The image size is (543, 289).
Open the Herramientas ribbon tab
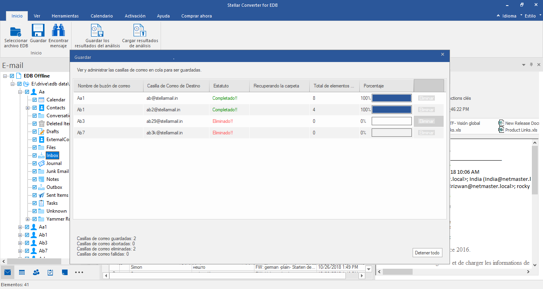65,16
